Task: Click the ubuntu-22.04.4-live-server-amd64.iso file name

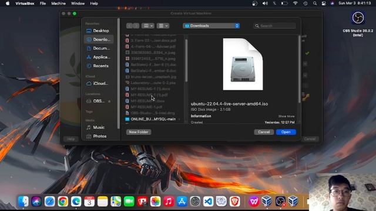Action: tap(229, 104)
